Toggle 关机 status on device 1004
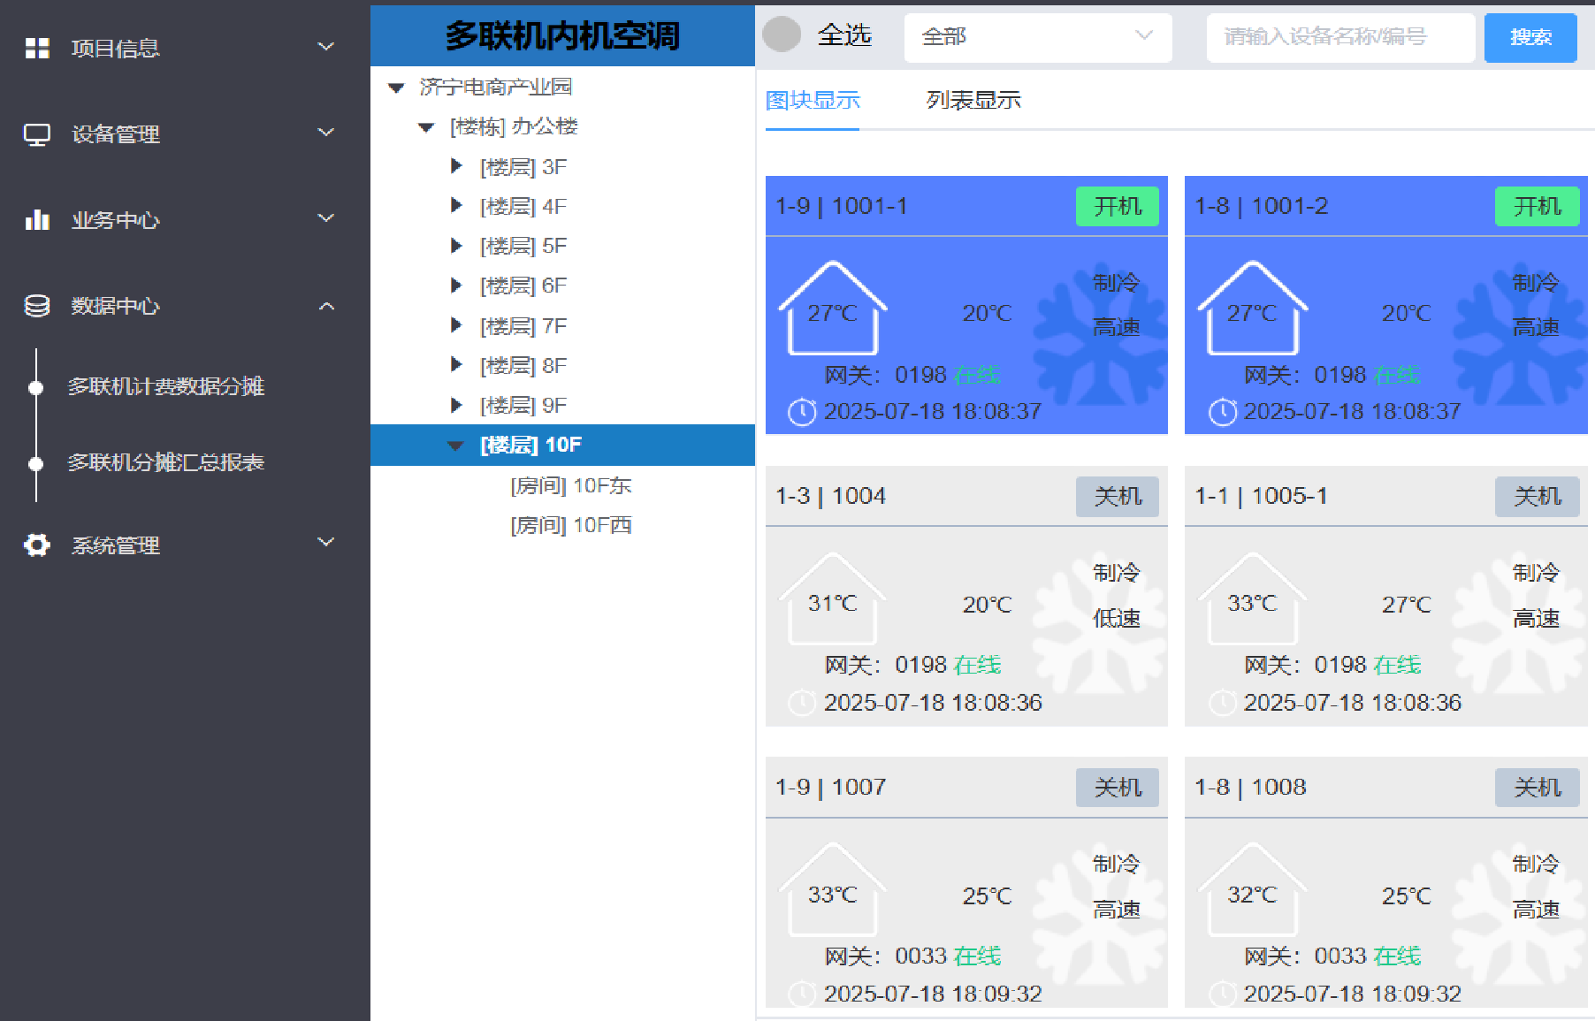The width and height of the screenshot is (1595, 1021). coord(1118,497)
